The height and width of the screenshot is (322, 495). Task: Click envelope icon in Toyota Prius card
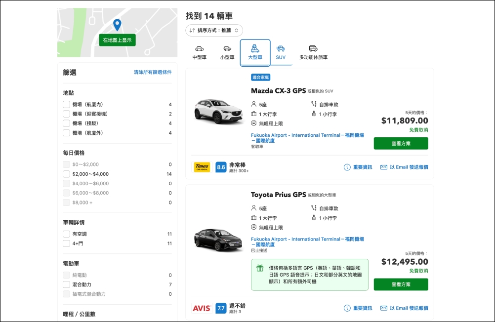[x=383, y=308]
